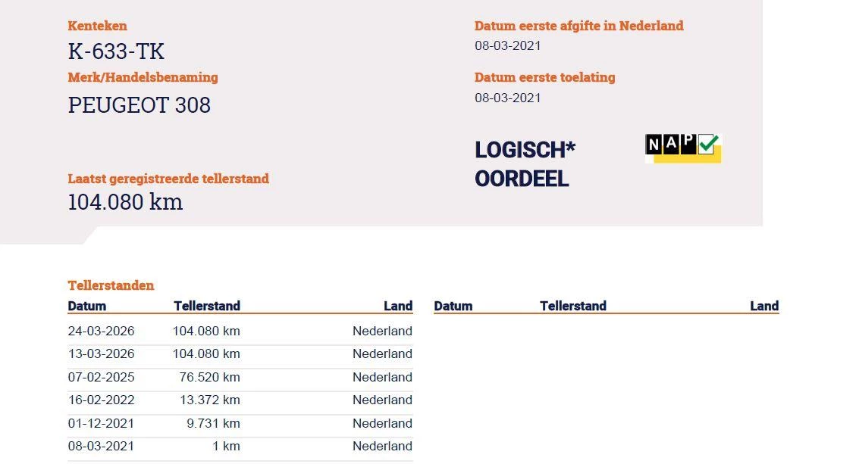The image size is (859, 464).
Task: Select the 13-03-2026 odometer row
Action: coord(240,353)
